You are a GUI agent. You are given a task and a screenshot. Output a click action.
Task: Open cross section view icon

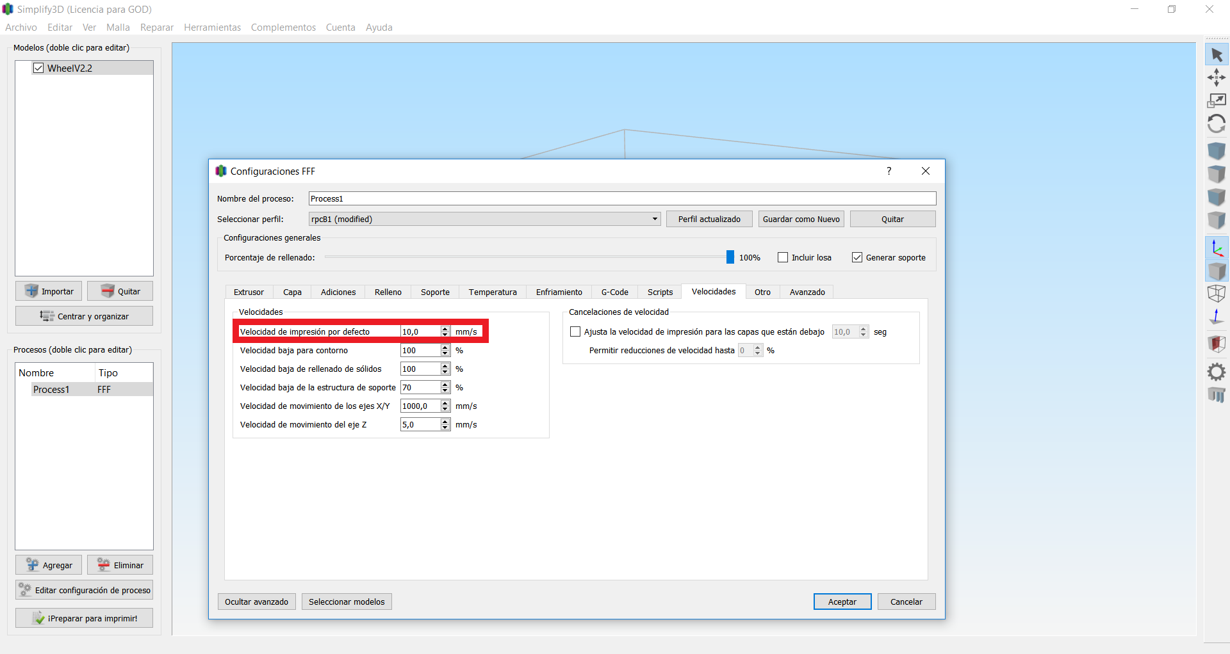pos(1217,344)
